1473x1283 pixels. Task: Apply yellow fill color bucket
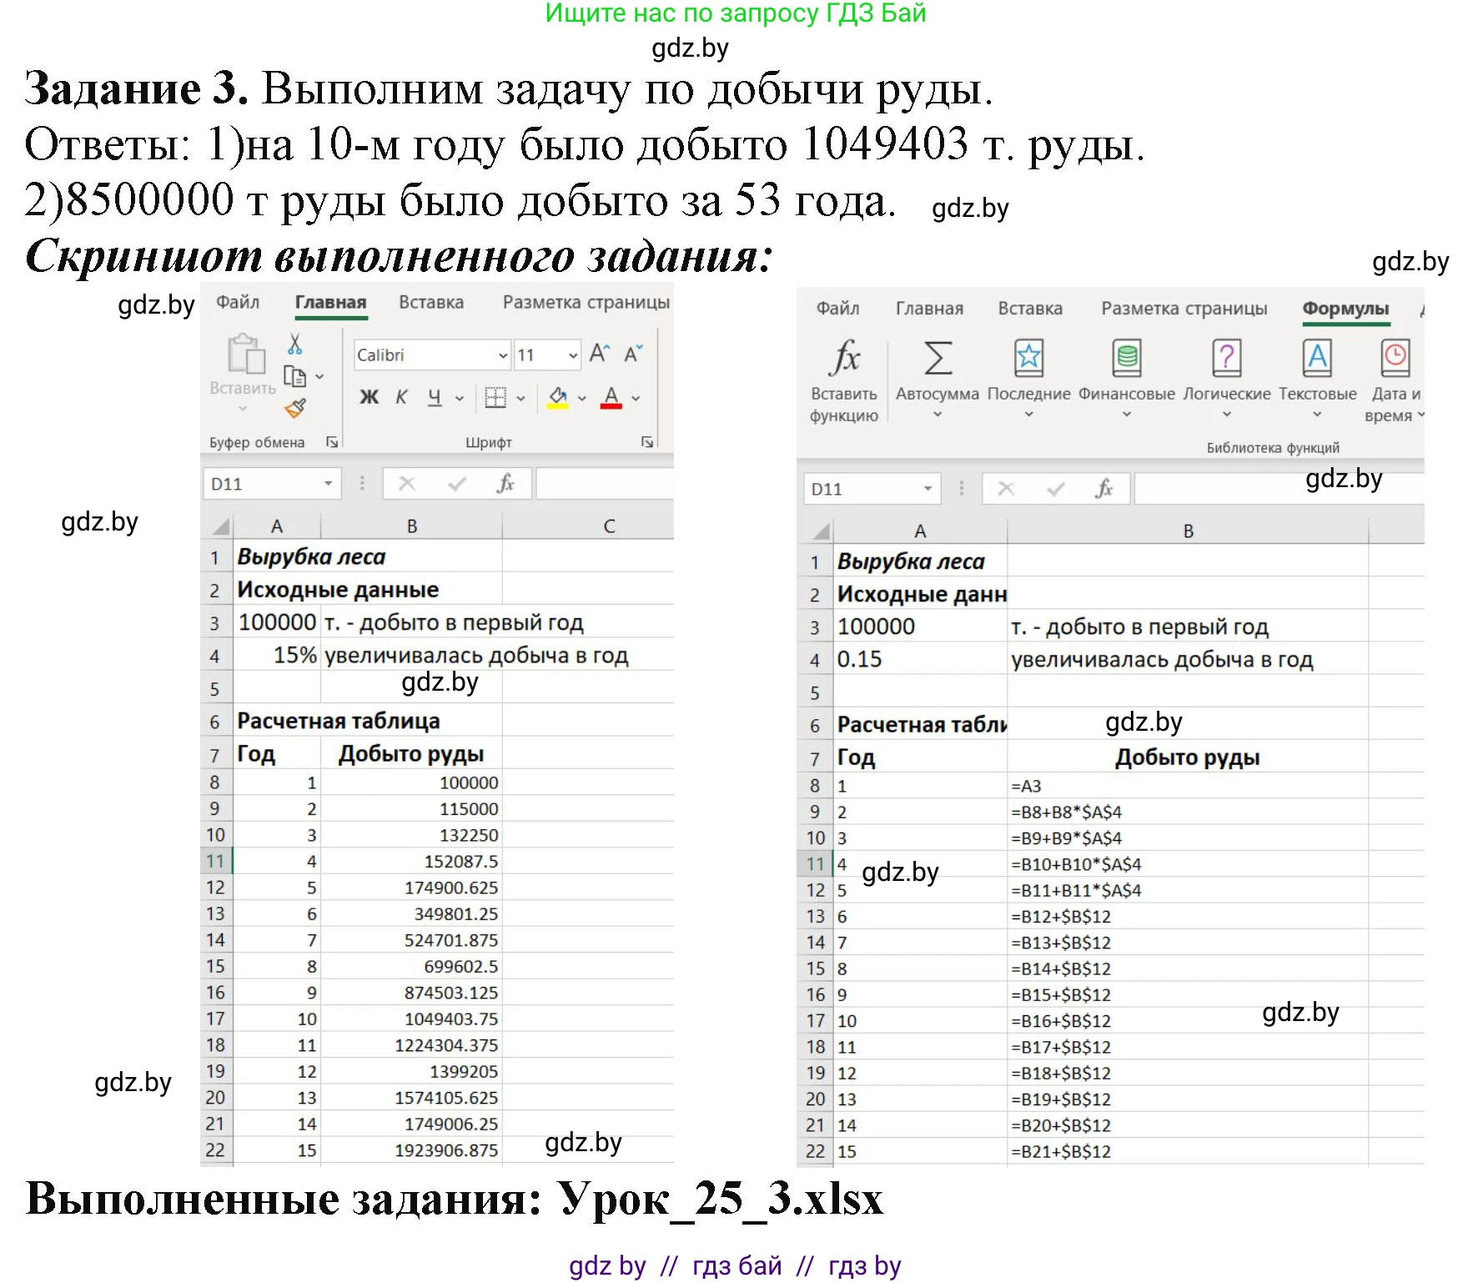(x=558, y=398)
